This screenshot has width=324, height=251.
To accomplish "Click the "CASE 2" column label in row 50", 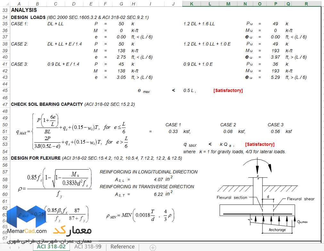I will pos(228,125).
